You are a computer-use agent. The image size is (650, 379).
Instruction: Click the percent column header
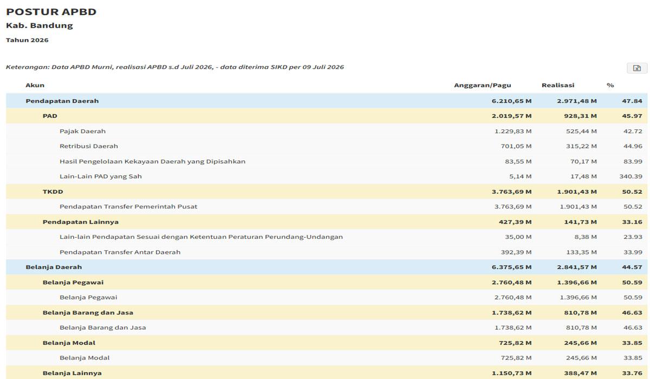(610, 86)
